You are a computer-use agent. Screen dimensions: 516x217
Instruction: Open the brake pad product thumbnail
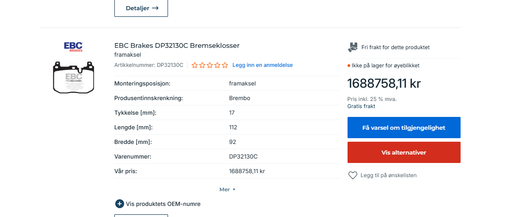tap(74, 77)
